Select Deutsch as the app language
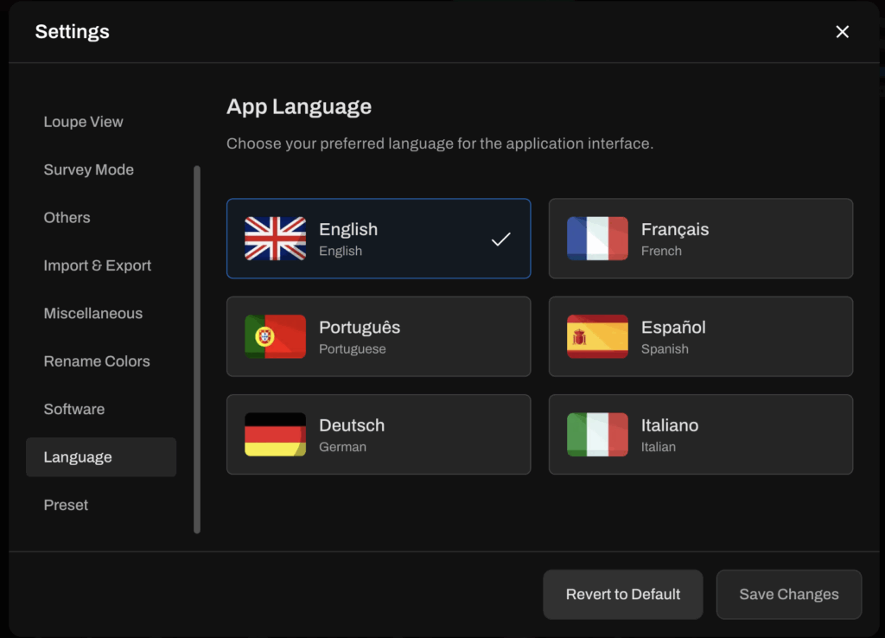Screen dimensions: 885x638 coord(379,434)
